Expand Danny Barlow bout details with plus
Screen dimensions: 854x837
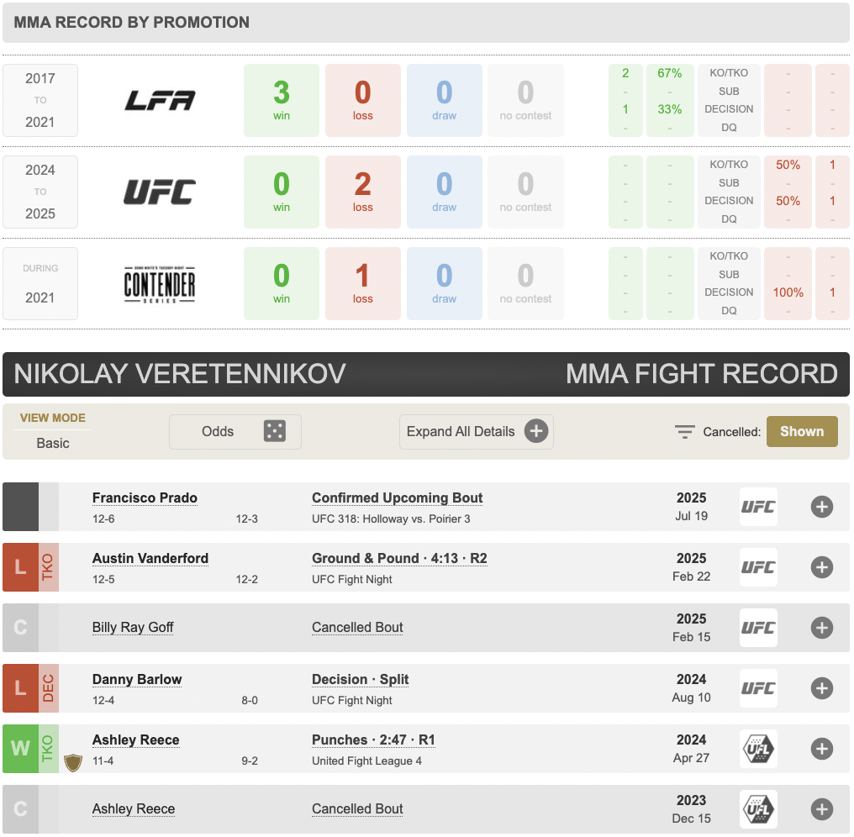pos(821,688)
